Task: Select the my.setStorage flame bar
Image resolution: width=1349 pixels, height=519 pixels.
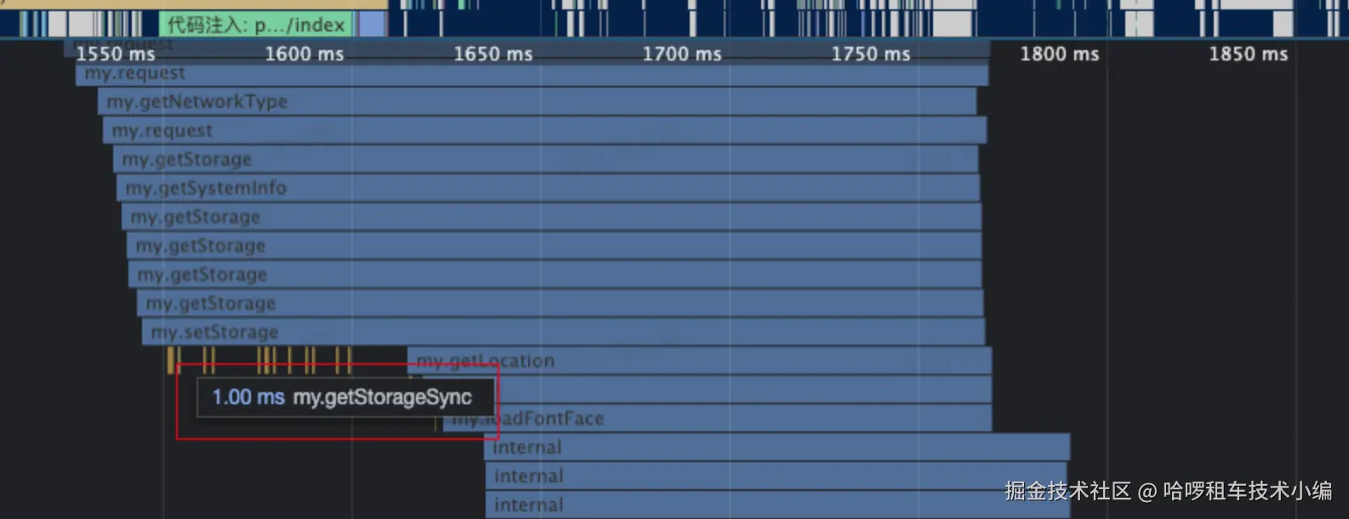Action: pos(563,332)
